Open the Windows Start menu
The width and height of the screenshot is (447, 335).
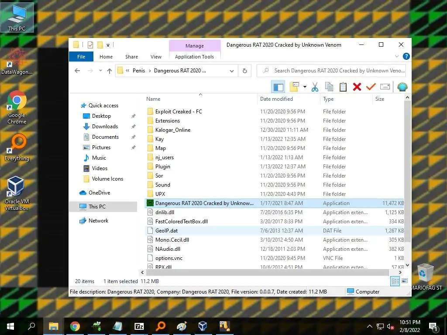coord(10,326)
